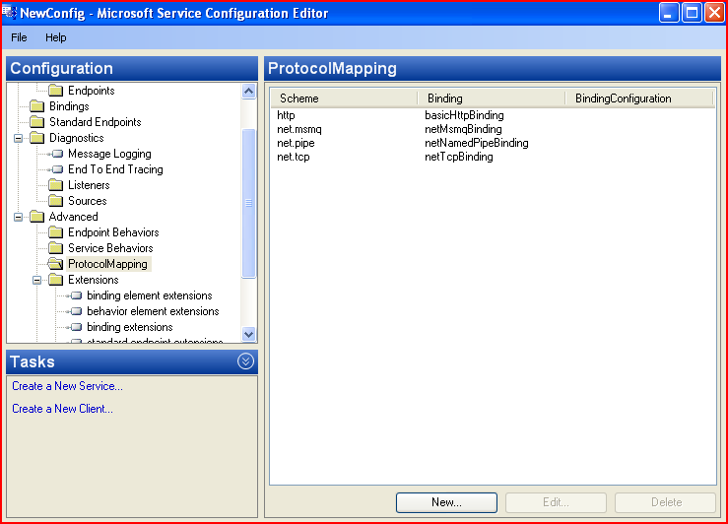
Task: Click the End To End Tracing node icon
Action: pyautogui.click(x=56, y=169)
